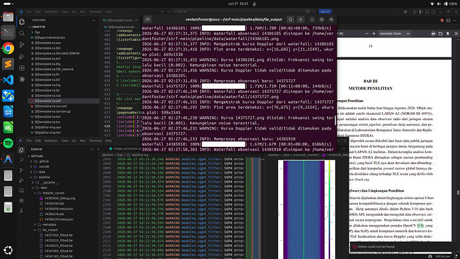Open LibreOffice Writer from the dock
The image size is (460, 259).
8,111
